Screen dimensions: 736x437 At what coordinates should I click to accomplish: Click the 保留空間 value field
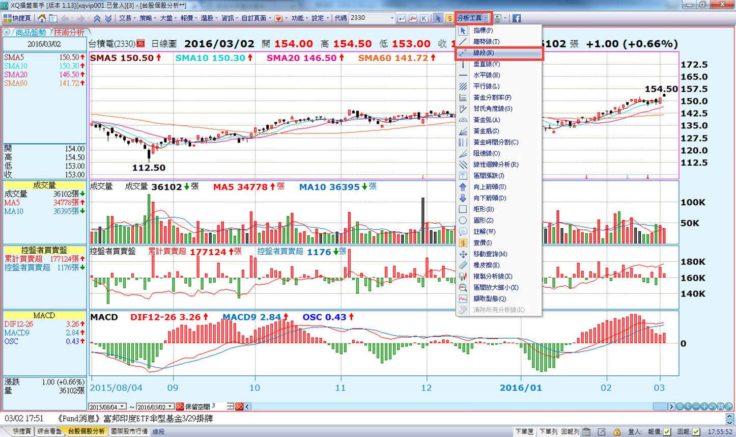coord(218,406)
